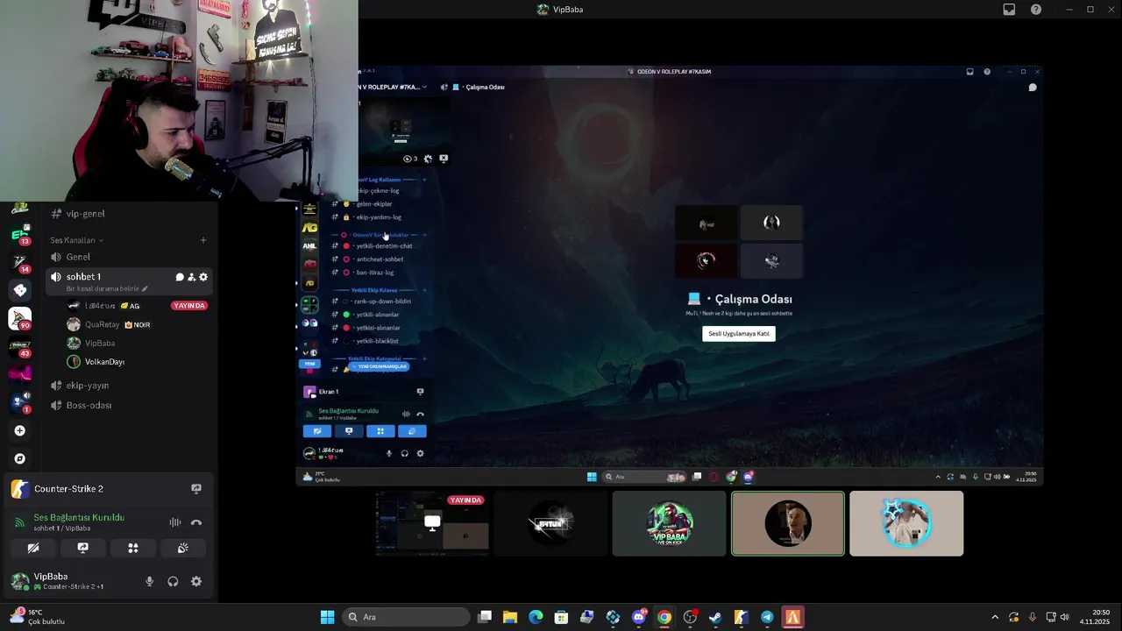Open yetkili-blacklist channel in the streamed Discord

[x=379, y=341]
